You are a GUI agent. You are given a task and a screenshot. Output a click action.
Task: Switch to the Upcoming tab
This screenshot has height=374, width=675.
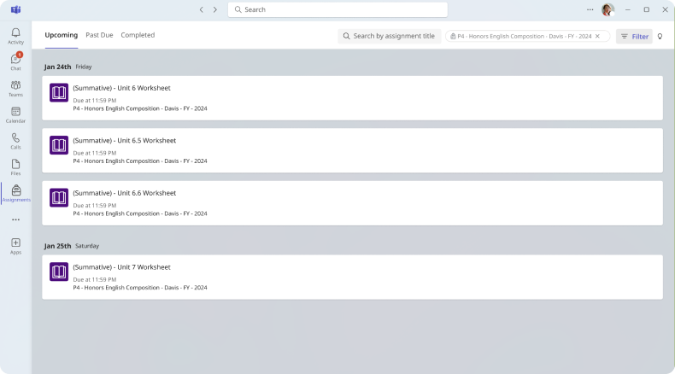(62, 35)
